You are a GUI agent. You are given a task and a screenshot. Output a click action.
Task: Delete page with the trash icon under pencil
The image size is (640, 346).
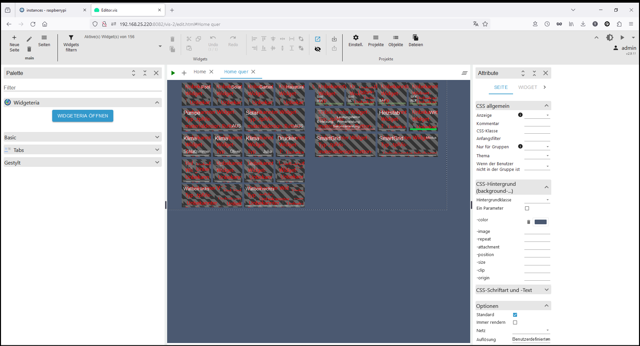(29, 49)
